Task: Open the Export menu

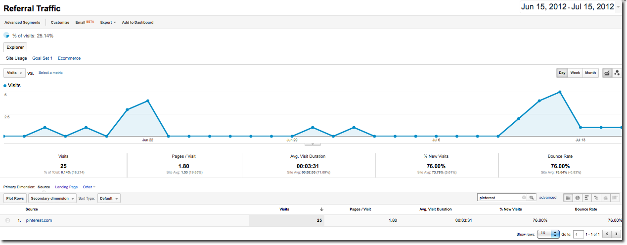Action: 108,22
